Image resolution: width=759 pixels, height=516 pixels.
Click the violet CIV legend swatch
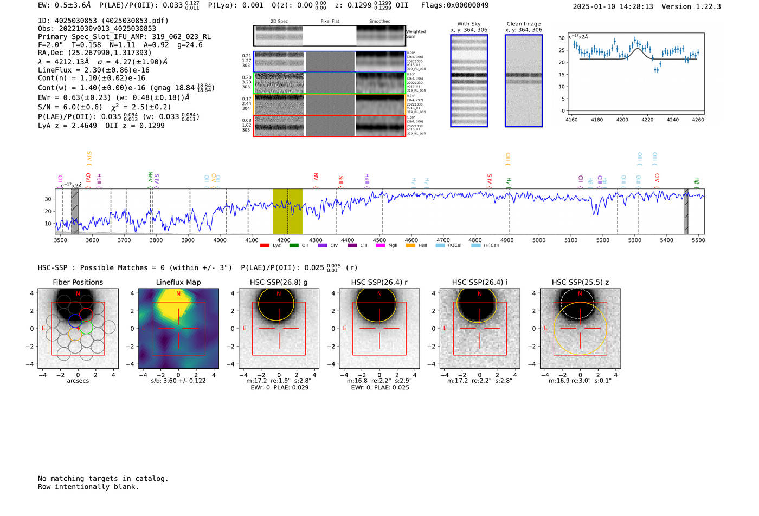point(323,246)
